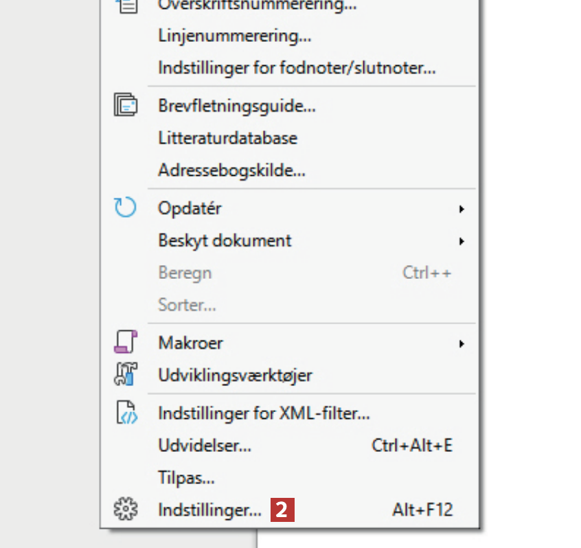The image size is (581, 548).
Task: Click the XML-filter document icon
Action: [126, 413]
